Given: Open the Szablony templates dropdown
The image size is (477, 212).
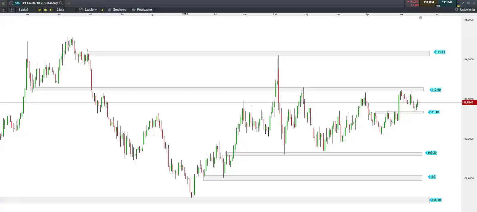Looking at the screenshot, I should coord(88,10).
